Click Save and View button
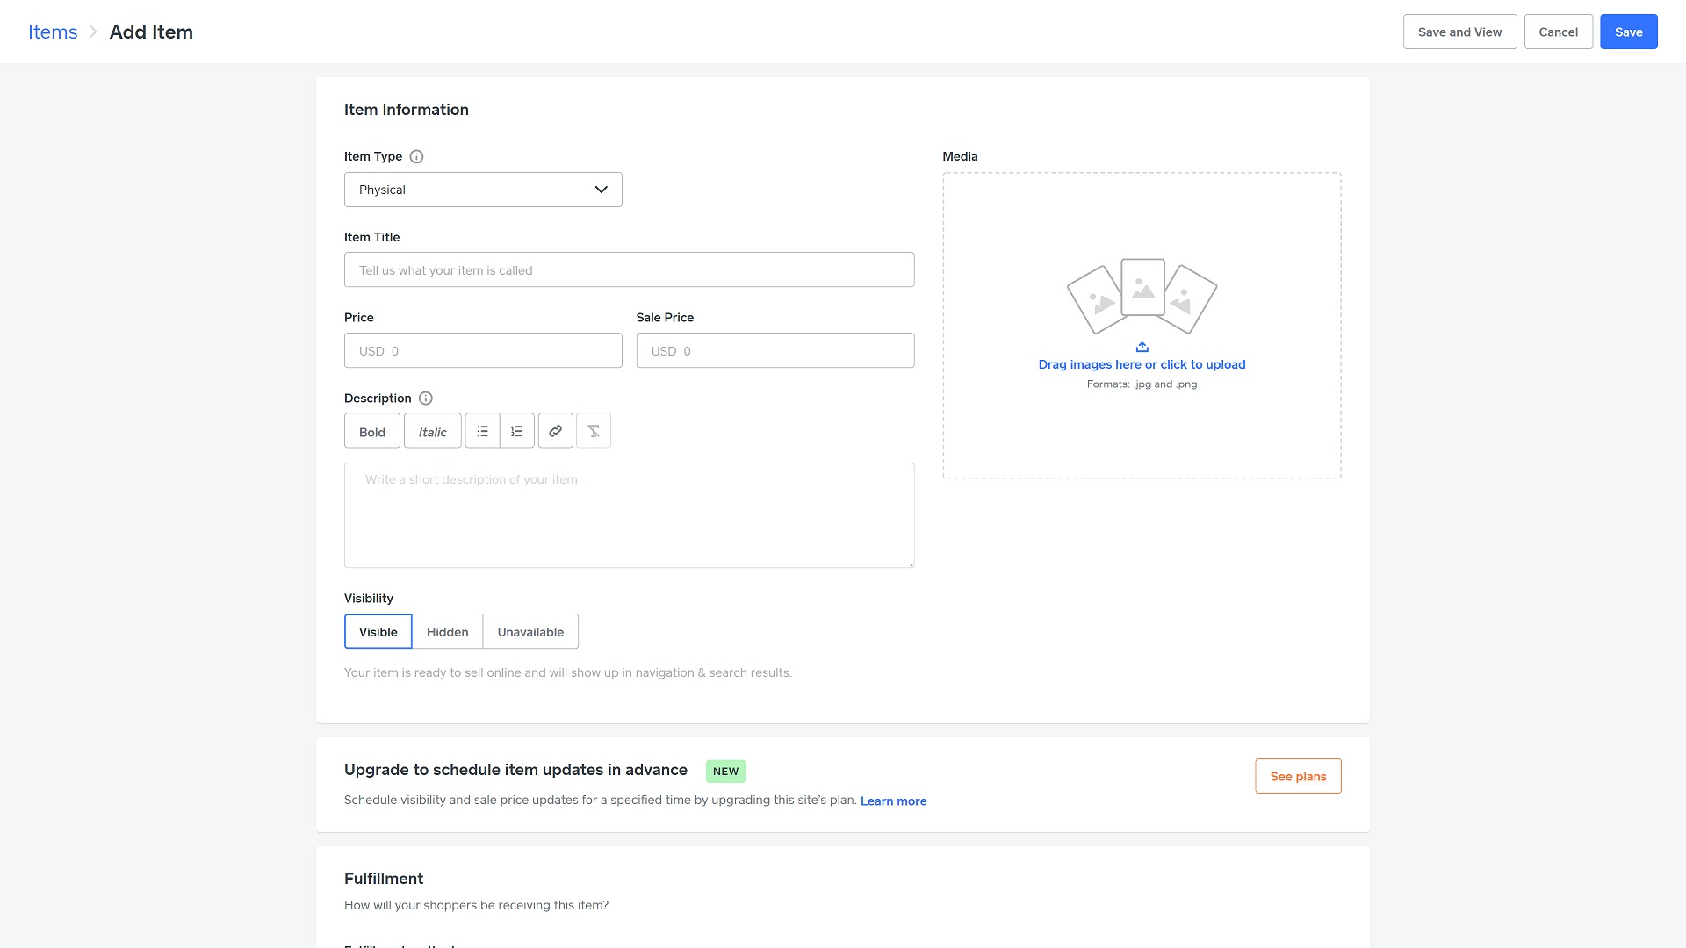 pos(1459,32)
